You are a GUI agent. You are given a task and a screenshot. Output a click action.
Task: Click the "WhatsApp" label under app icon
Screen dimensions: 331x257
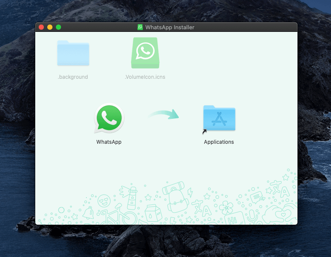click(x=109, y=142)
